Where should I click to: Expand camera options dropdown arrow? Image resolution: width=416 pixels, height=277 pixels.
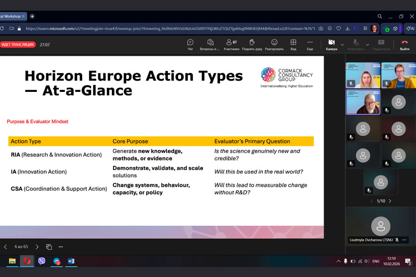point(343,45)
